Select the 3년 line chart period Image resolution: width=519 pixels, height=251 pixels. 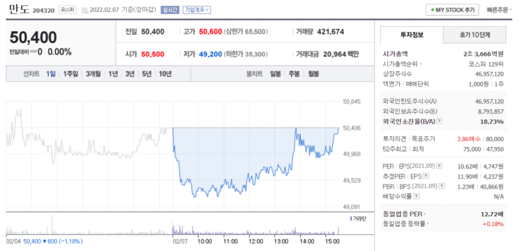coord(130,74)
